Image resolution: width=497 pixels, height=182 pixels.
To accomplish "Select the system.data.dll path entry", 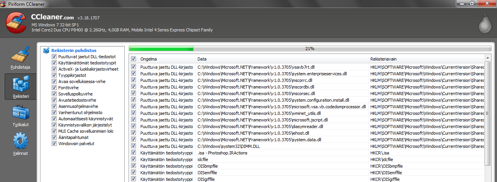I will (259, 140).
